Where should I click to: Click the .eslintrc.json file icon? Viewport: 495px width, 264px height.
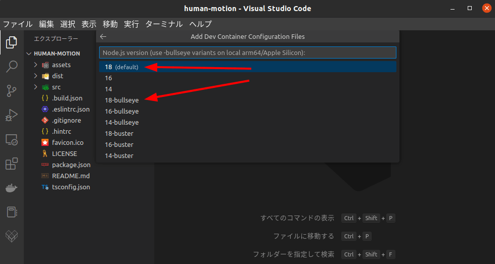(x=45, y=110)
